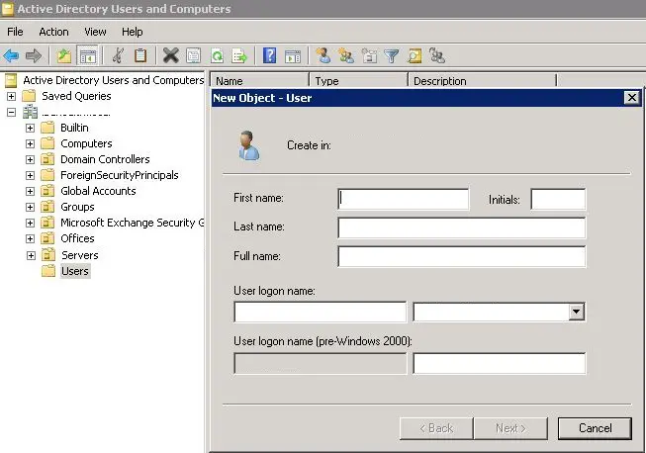
Task: Click the Next button
Action: [510, 428]
